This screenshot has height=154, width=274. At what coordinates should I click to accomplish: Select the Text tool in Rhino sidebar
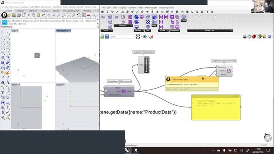point(3,92)
